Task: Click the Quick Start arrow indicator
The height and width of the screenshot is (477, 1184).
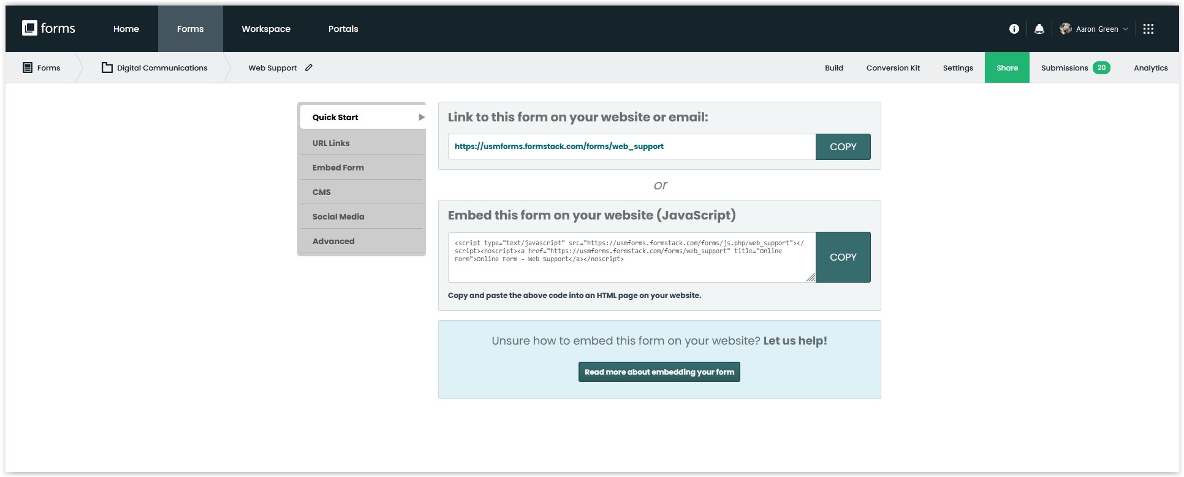Action: [x=422, y=117]
